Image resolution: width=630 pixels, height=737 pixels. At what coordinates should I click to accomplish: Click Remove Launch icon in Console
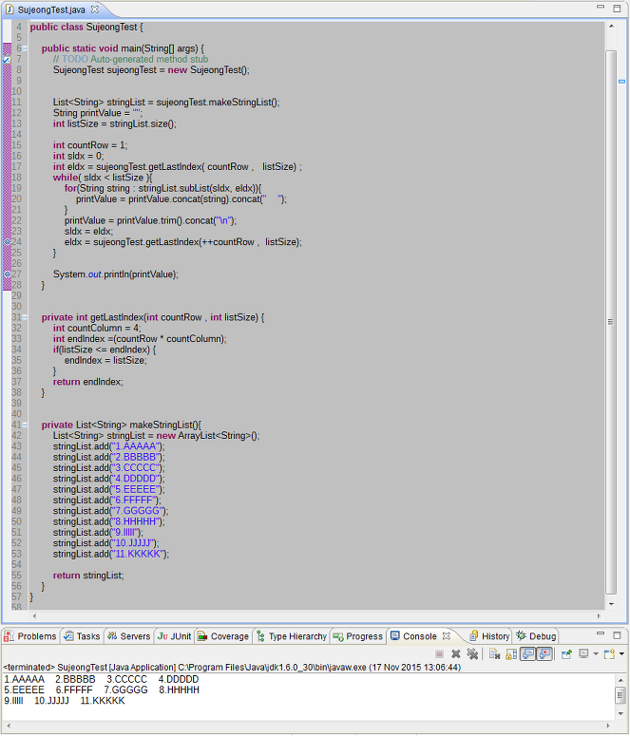(455, 653)
